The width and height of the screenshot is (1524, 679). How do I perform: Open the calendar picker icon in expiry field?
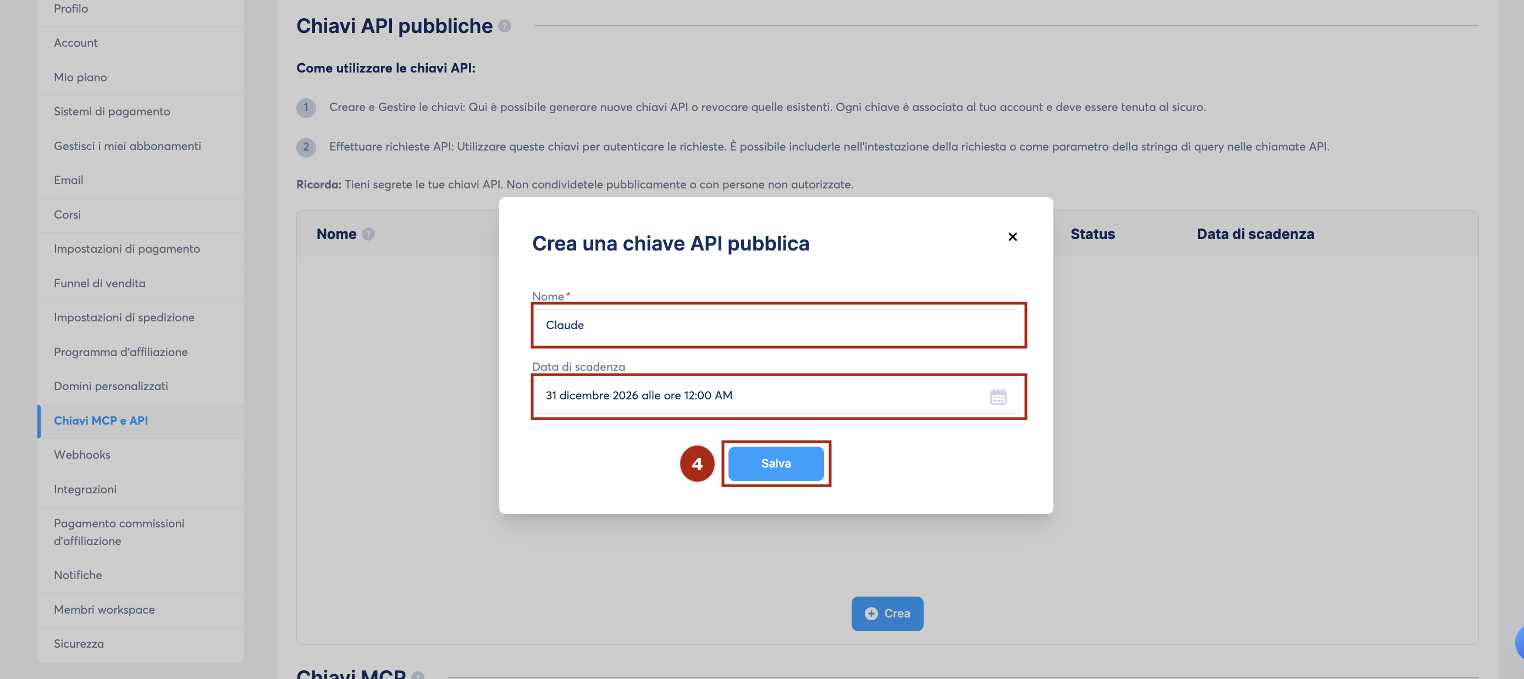click(997, 396)
